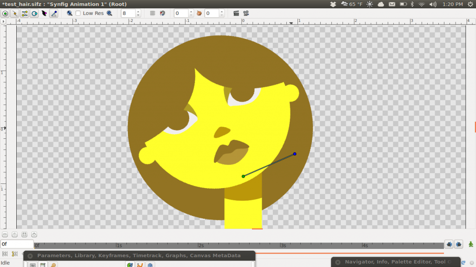This screenshot has width=476, height=267.
Task: Toggle past keyframe lock button
Action: coord(449,244)
